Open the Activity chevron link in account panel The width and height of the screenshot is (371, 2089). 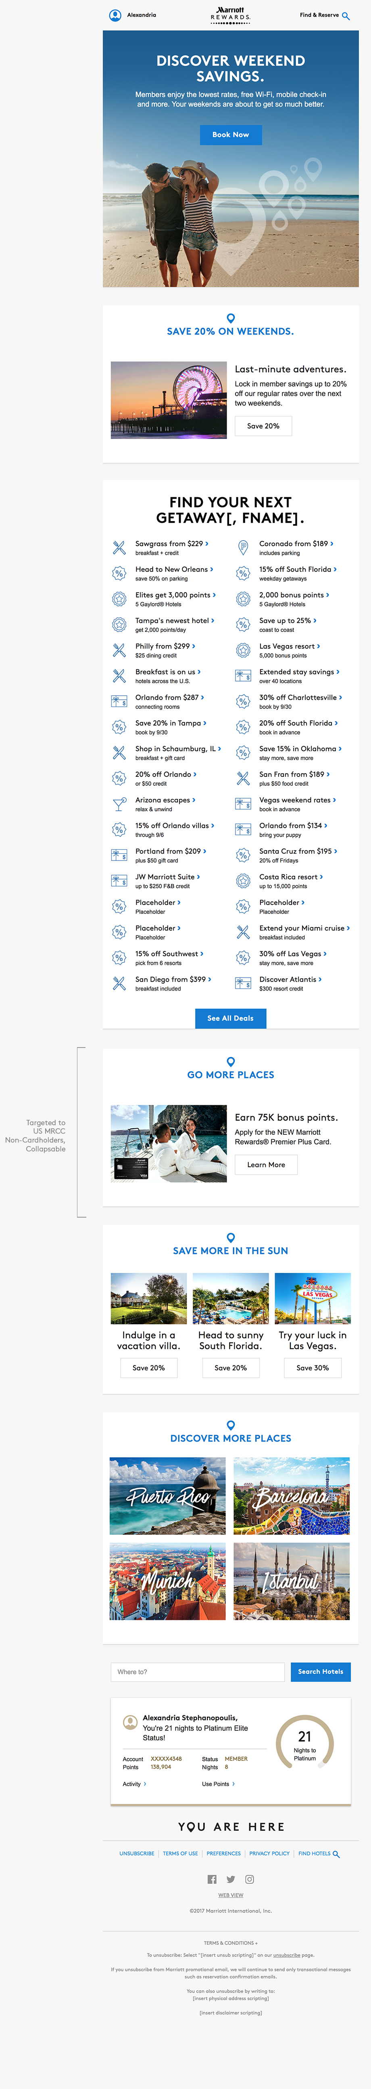[x=134, y=1783]
